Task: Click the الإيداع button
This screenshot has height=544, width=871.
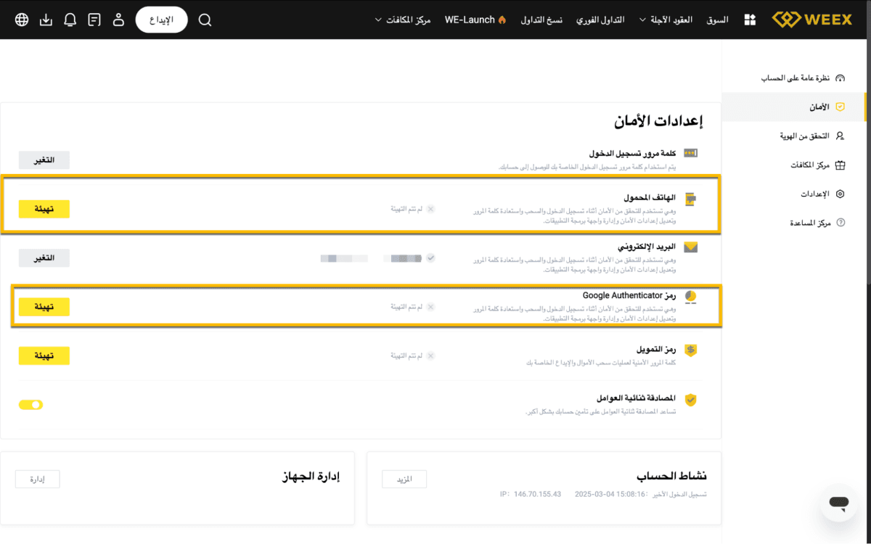Action: tap(161, 20)
